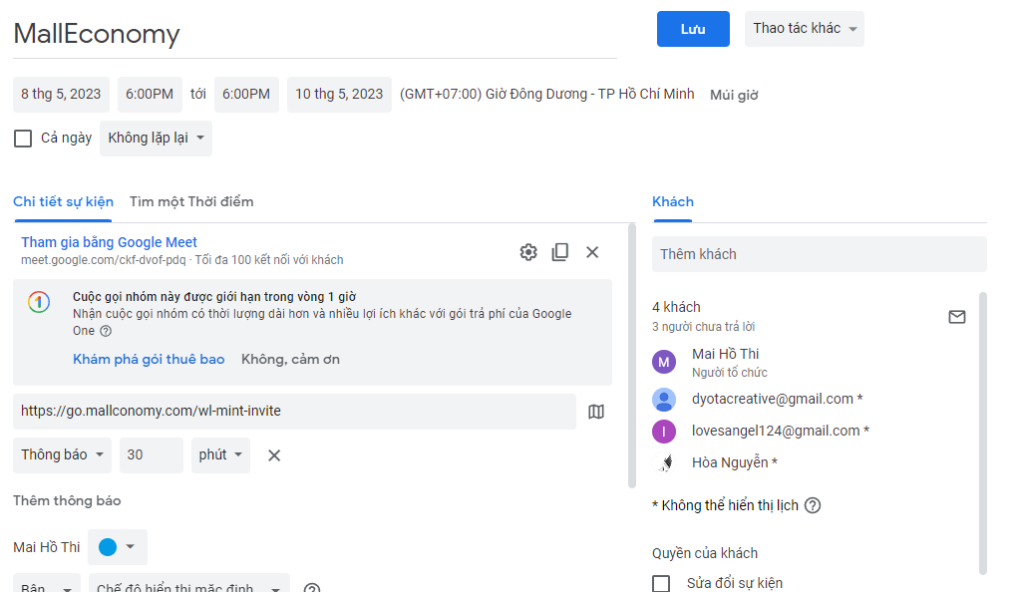This screenshot has width=1013, height=592.
Task: Switch to 'Tìm một Thời điểm' tab
Action: (x=191, y=202)
